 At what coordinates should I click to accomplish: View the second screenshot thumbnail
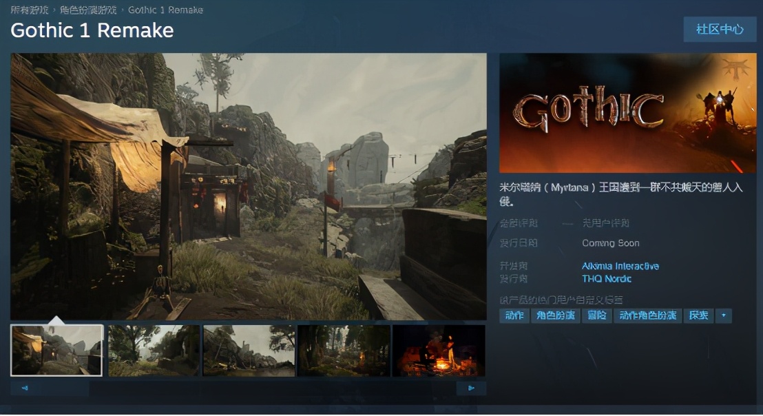[154, 351]
